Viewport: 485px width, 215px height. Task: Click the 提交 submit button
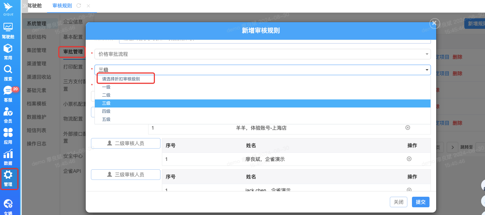[x=420, y=202]
